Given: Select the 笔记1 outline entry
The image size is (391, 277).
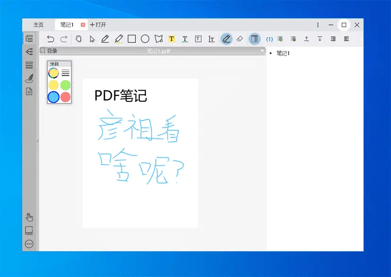Looking at the screenshot, I should tap(283, 53).
